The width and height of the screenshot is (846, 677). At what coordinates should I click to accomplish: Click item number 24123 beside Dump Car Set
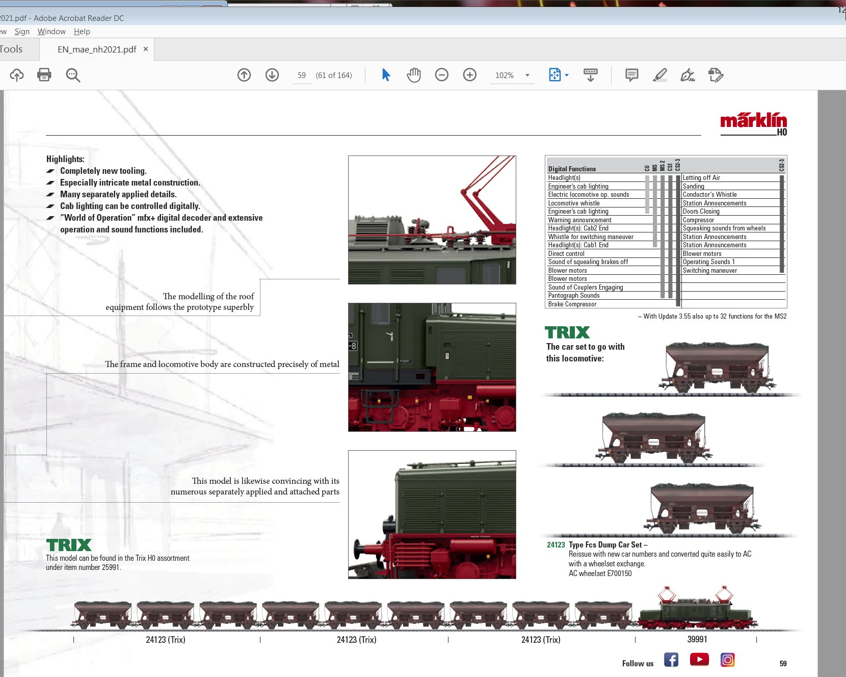coord(556,545)
